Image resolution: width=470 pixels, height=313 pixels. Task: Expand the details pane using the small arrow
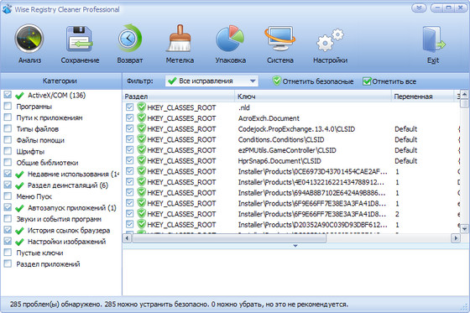pyautogui.click(x=295, y=246)
